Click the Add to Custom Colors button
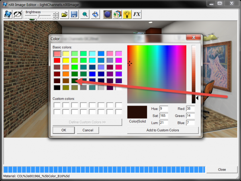241x181 pixels. [163, 130]
